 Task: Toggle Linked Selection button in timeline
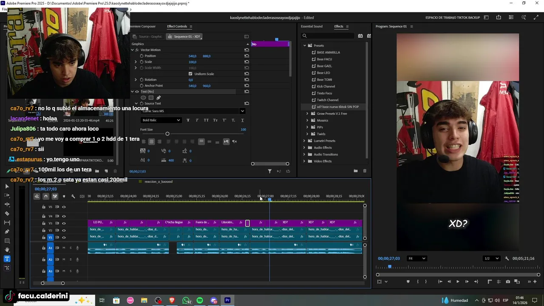[x=55, y=196]
